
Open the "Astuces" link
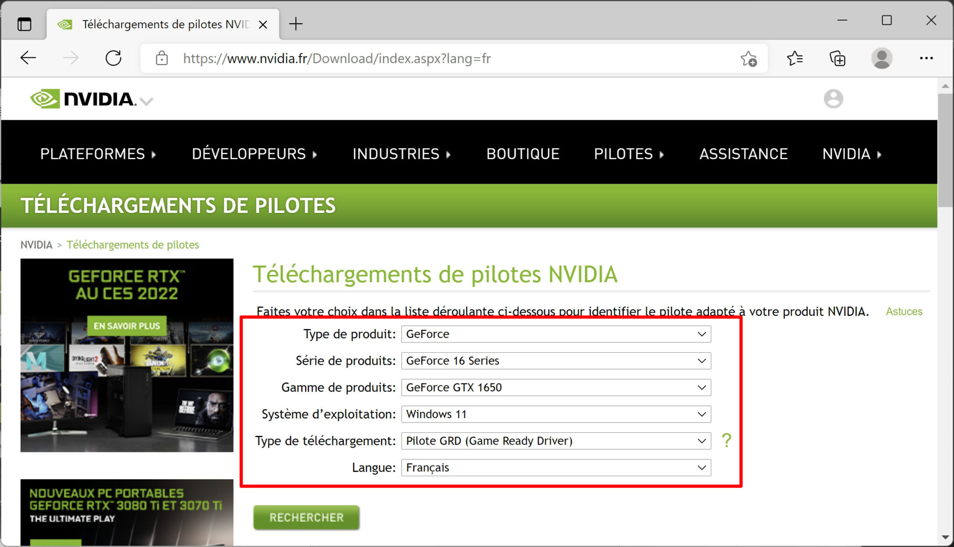click(903, 311)
